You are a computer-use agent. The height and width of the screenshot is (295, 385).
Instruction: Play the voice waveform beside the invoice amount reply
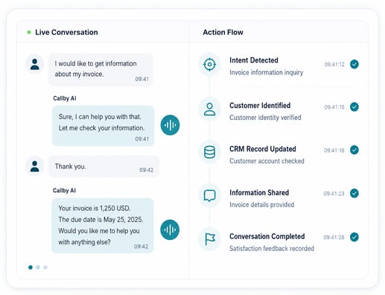point(170,229)
